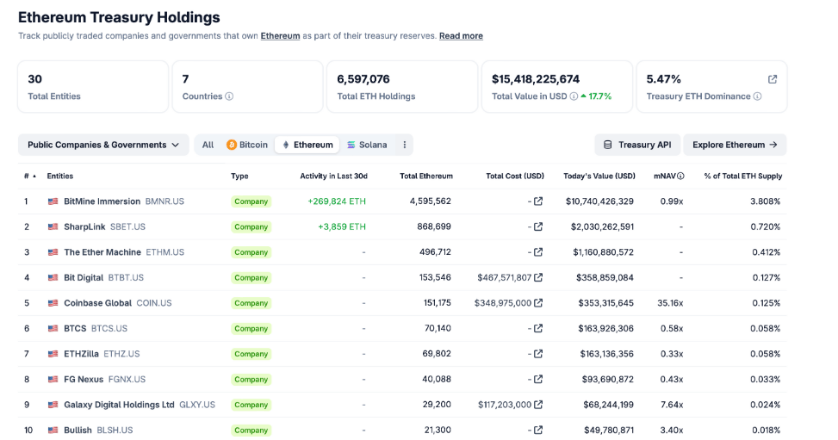Click the 17.7% change indicator
Viewport: 838px width, 440px height.
(x=596, y=96)
